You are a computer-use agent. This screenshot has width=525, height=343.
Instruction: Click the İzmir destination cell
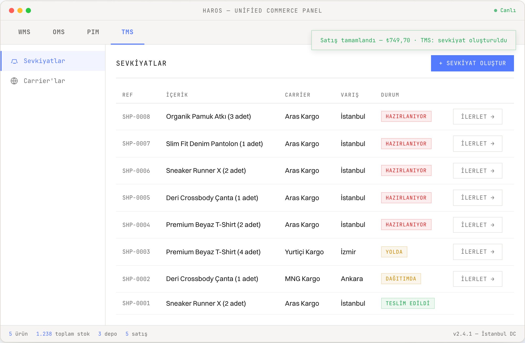click(348, 252)
